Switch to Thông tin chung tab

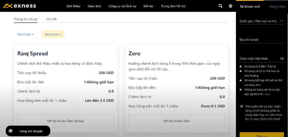tap(25, 19)
